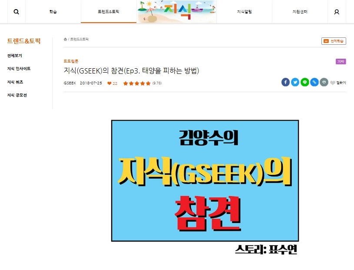This screenshot has height=270, width=354.
Task: Open the 지식알림 menu item
Action: point(244,12)
